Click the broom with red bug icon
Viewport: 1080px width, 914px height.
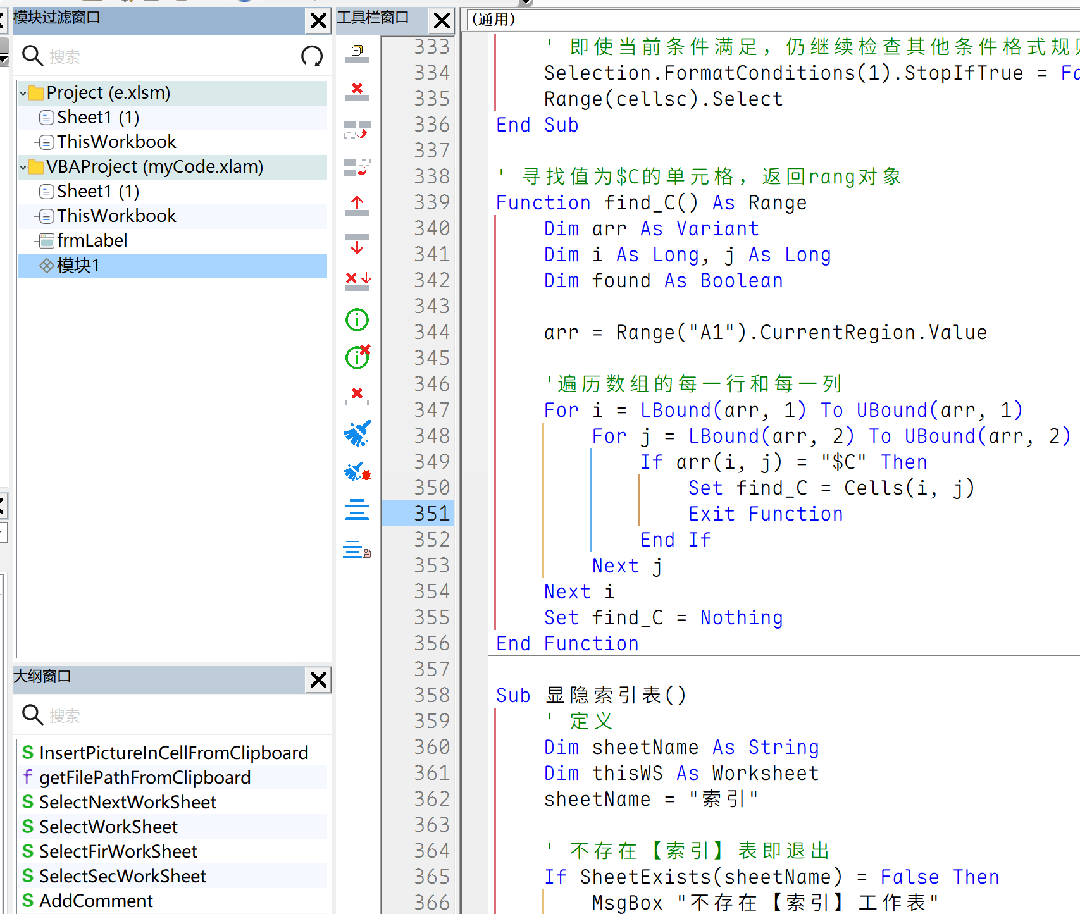357,472
